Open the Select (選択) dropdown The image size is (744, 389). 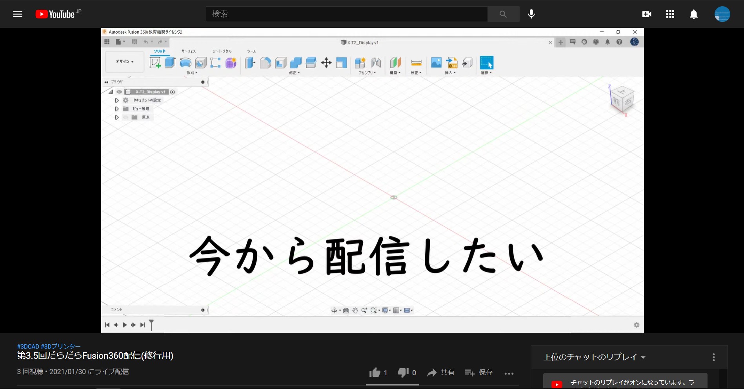[486, 73]
